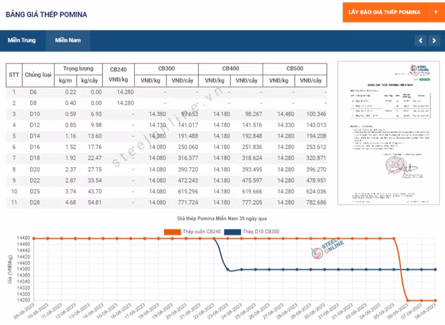This screenshot has width=445, height=325.
Task: Click the 08-09-2023 date label on chart axis
Action: [x=425, y=311]
